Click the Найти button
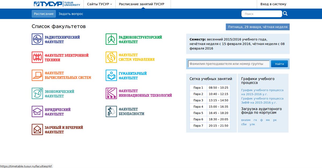 pos(279,64)
